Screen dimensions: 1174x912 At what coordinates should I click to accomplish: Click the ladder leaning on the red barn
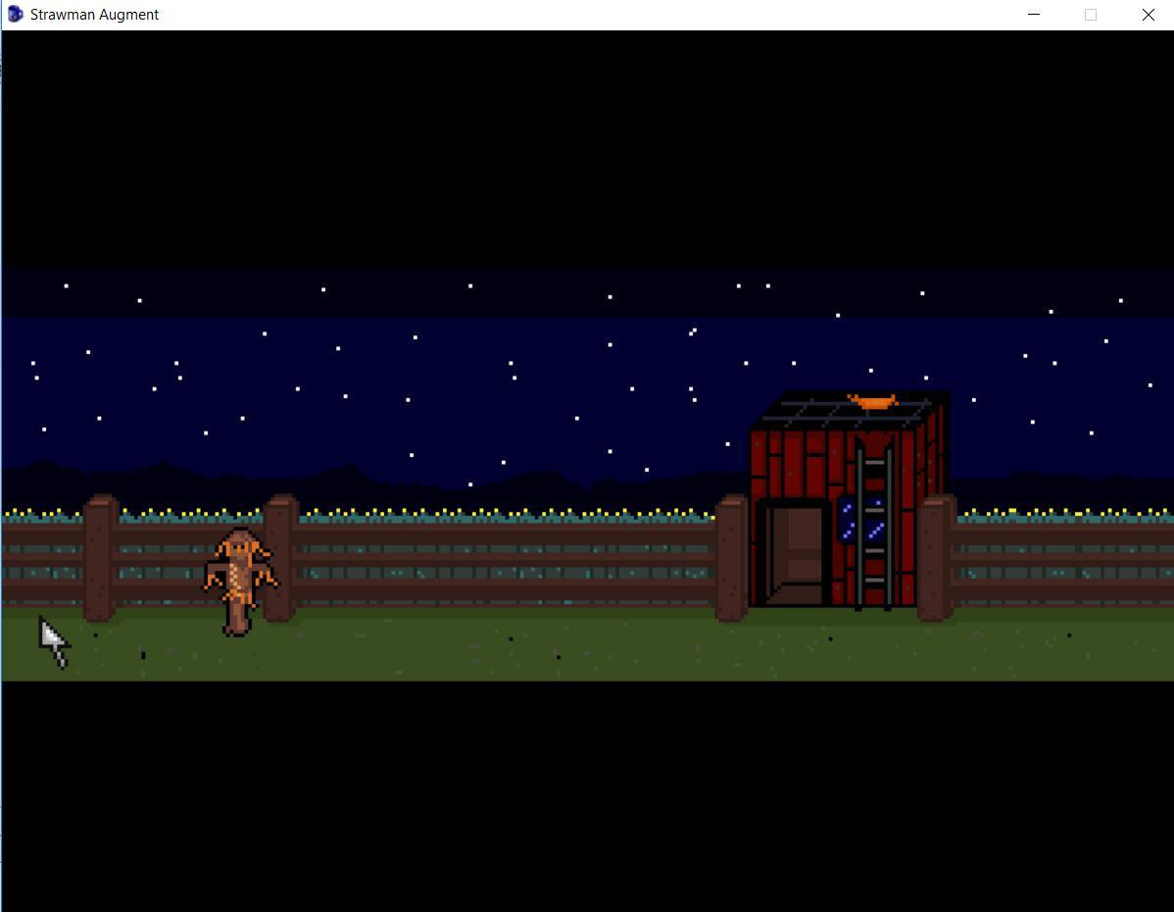(874, 524)
